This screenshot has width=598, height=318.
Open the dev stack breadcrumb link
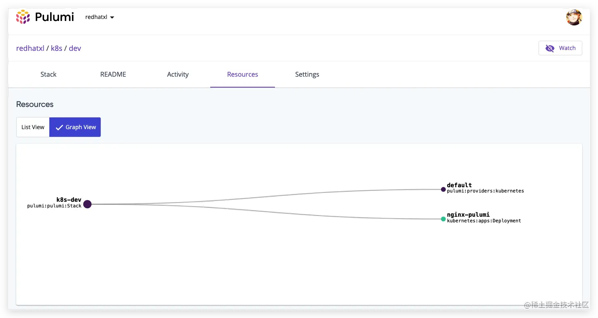tap(75, 48)
